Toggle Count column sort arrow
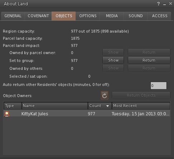This screenshot has width=174, height=159. (x=107, y=106)
